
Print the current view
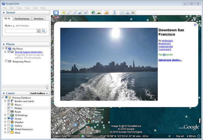[128, 13]
